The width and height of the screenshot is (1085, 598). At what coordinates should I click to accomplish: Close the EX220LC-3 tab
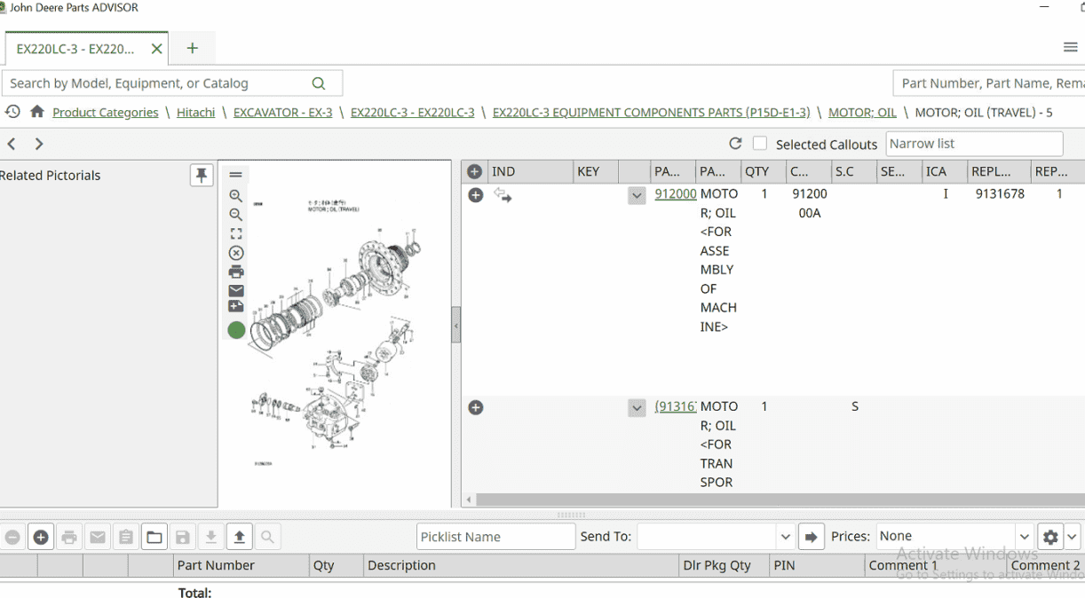coord(156,49)
